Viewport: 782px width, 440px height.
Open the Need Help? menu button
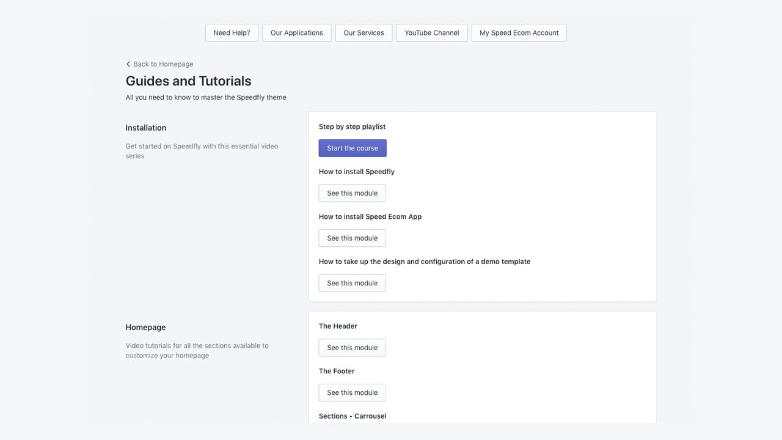[x=232, y=33]
